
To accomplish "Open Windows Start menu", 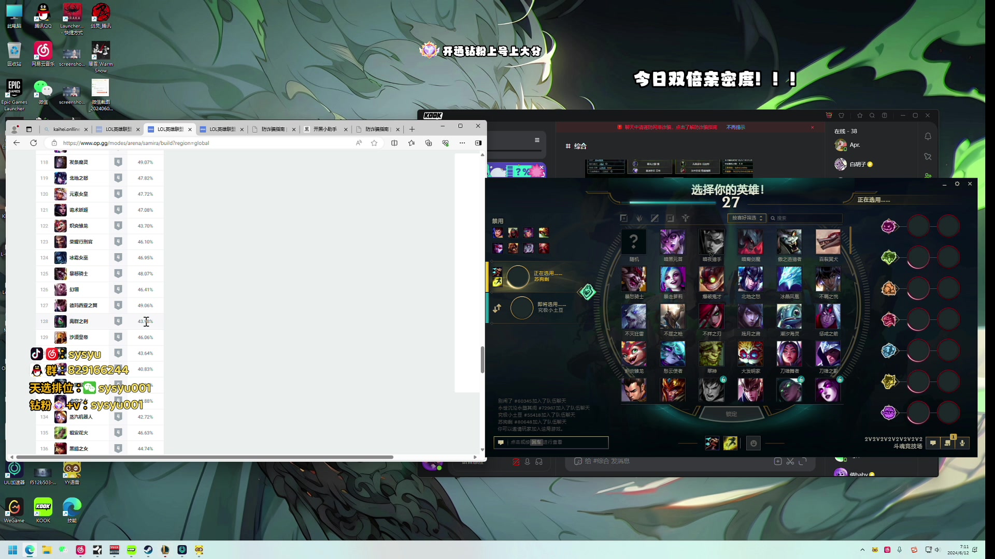I will [x=12, y=550].
